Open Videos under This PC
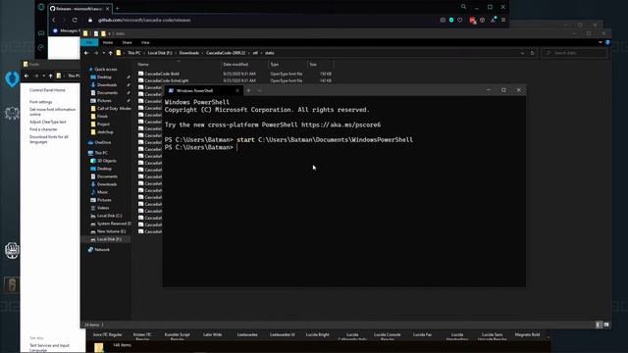 (102, 208)
